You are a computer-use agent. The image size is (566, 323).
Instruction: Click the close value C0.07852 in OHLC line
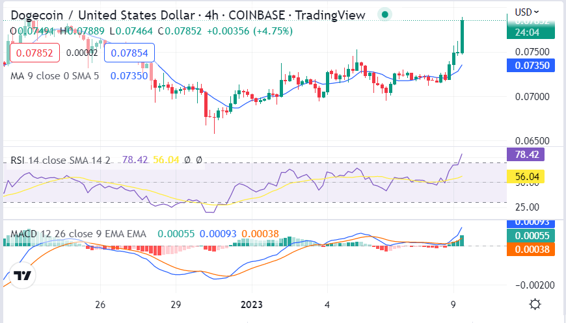coord(180,31)
